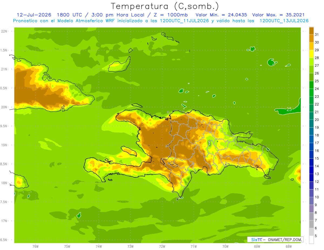Click yellow colorbar segment between 28 and 29
Screen dimensions: 324x250
(312, 54)
